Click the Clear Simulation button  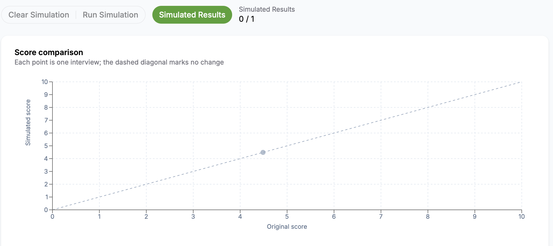(x=39, y=15)
